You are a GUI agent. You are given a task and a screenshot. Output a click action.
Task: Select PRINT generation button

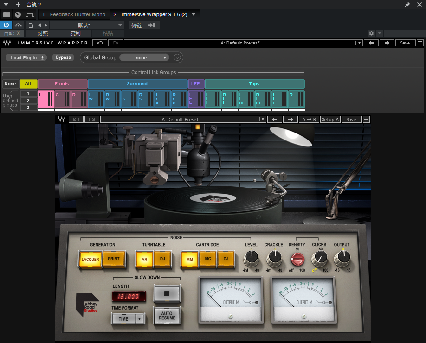coord(114,259)
